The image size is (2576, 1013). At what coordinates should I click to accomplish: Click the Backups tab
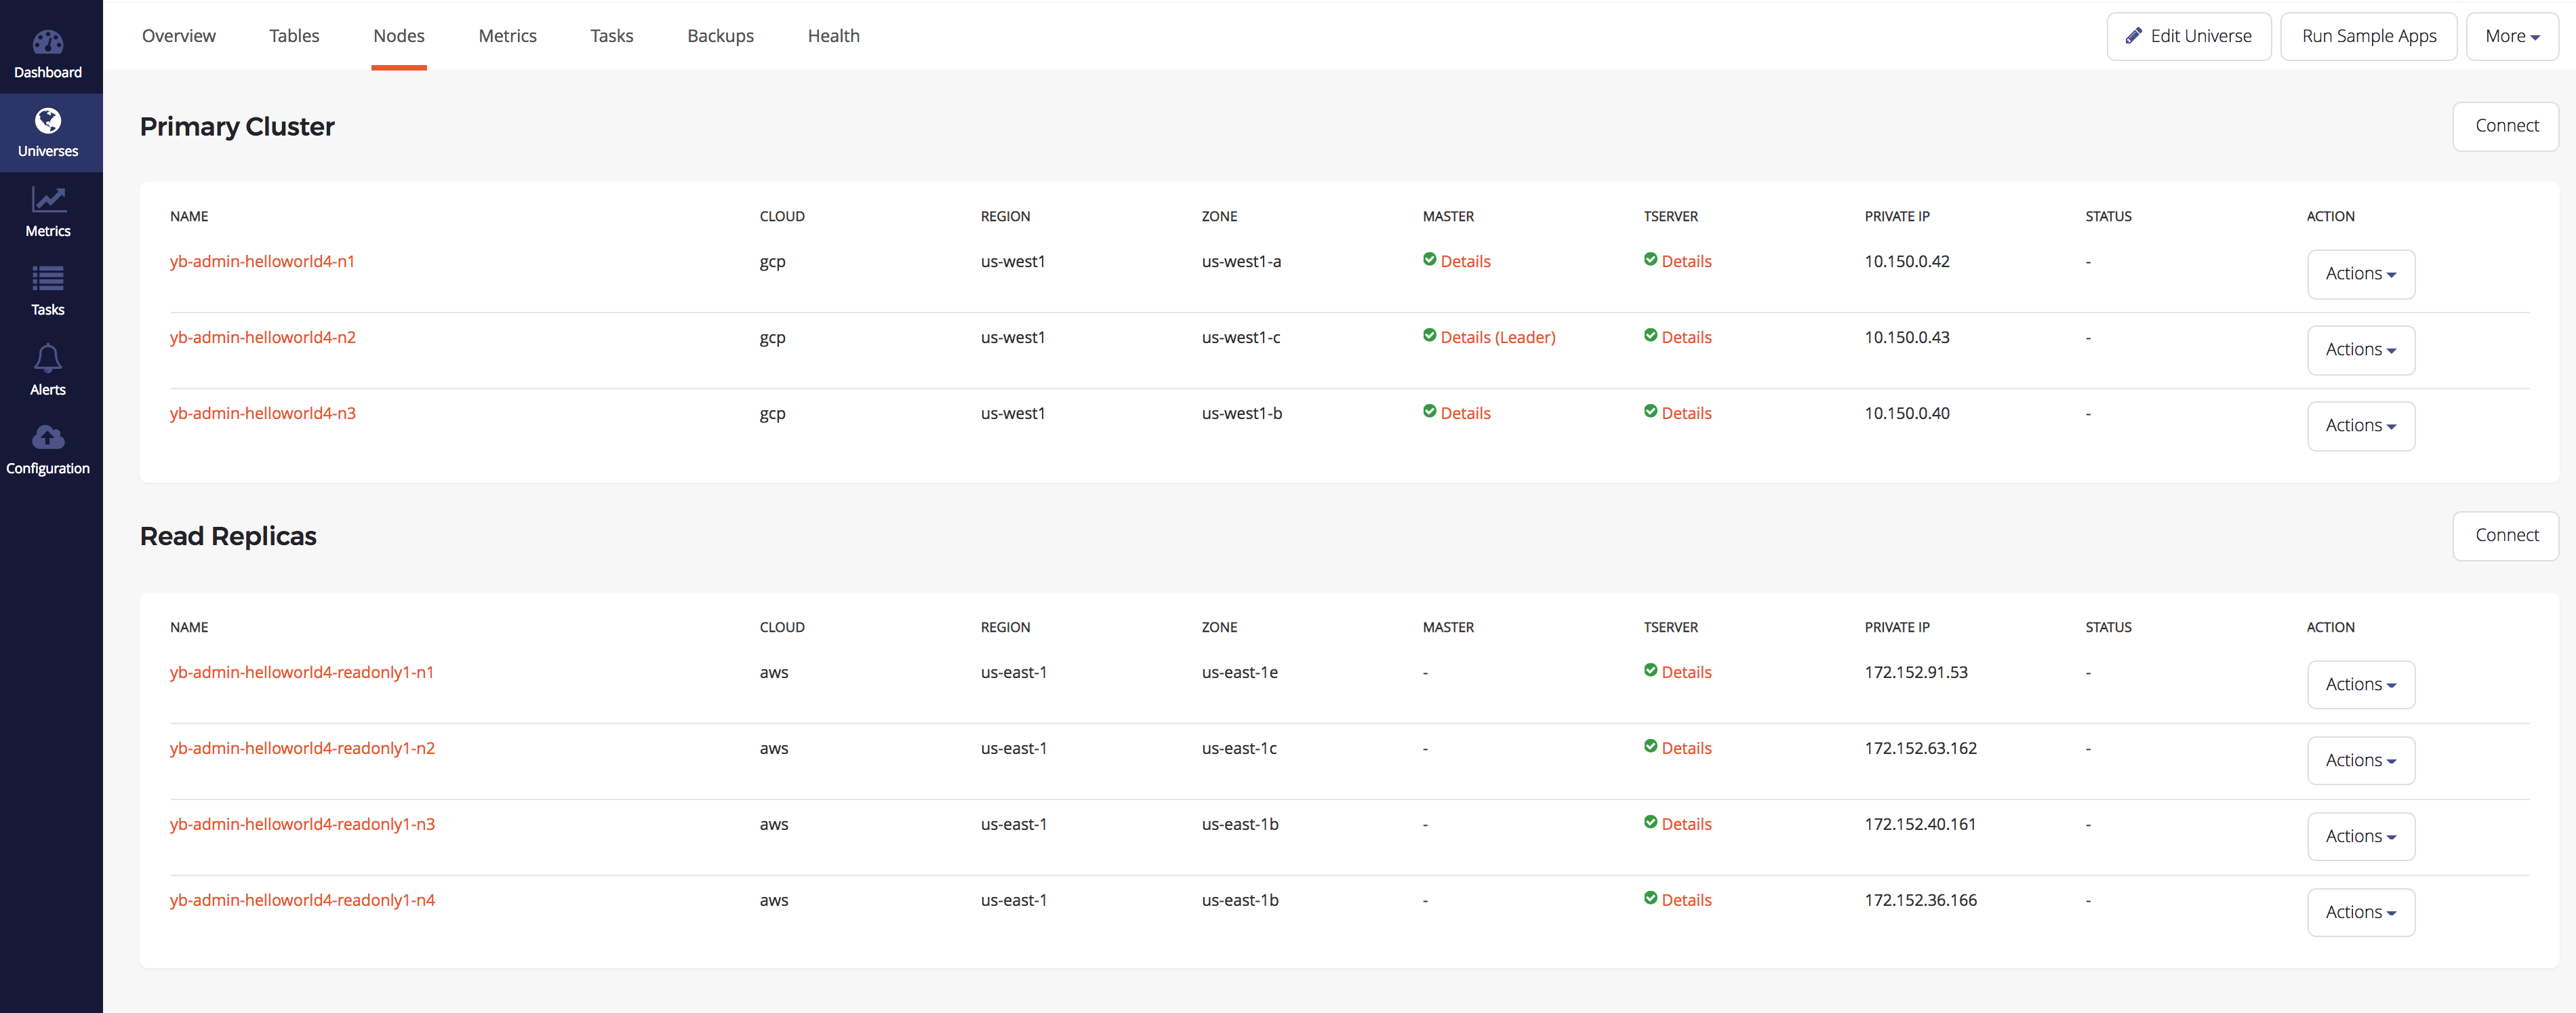point(719,35)
